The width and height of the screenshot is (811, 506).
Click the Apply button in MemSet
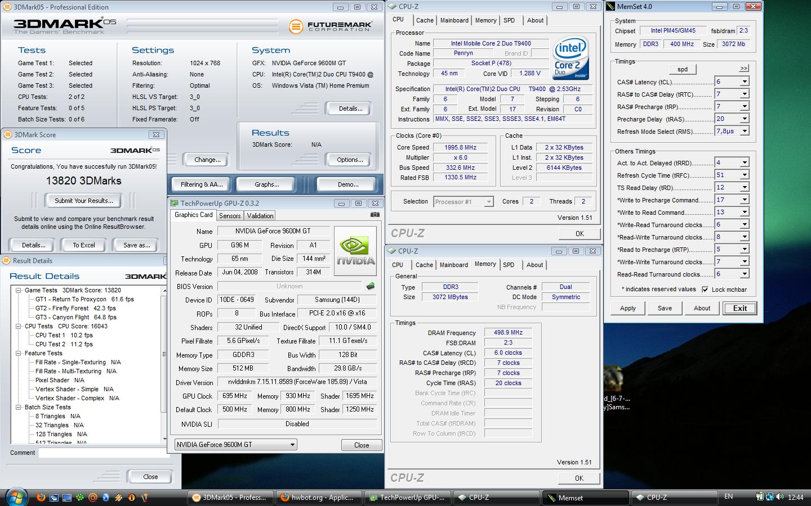point(627,308)
